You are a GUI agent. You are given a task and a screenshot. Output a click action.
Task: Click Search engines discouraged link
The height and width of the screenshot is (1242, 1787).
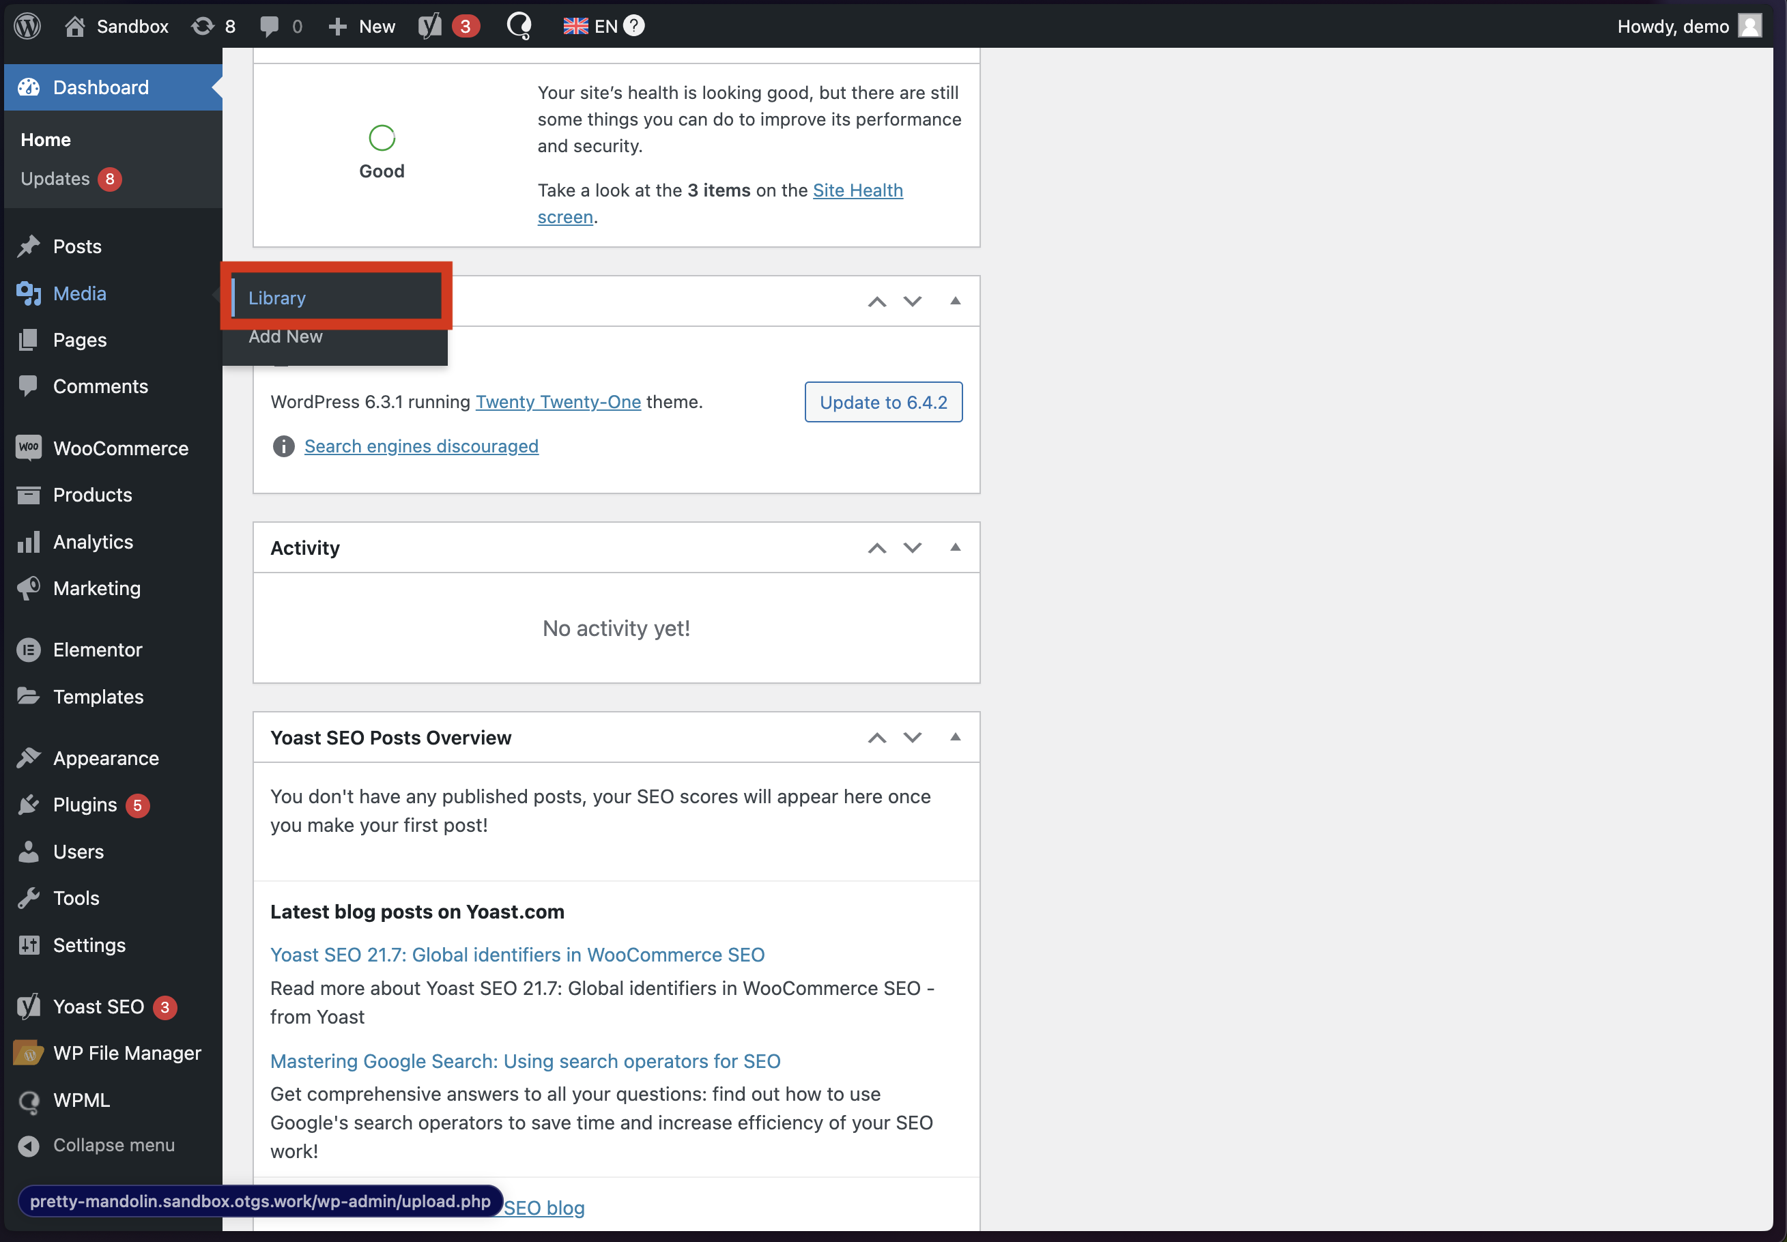click(421, 446)
